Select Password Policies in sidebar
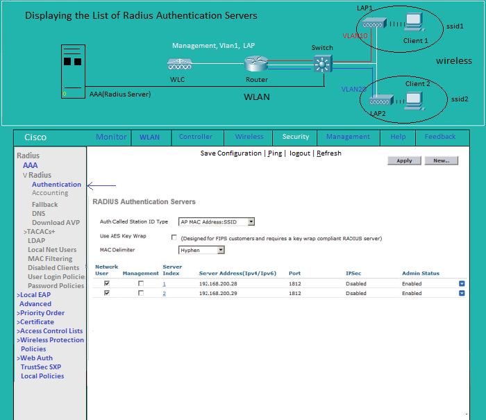Image resolution: width=486 pixels, height=420 pixels. coord(56,285)
